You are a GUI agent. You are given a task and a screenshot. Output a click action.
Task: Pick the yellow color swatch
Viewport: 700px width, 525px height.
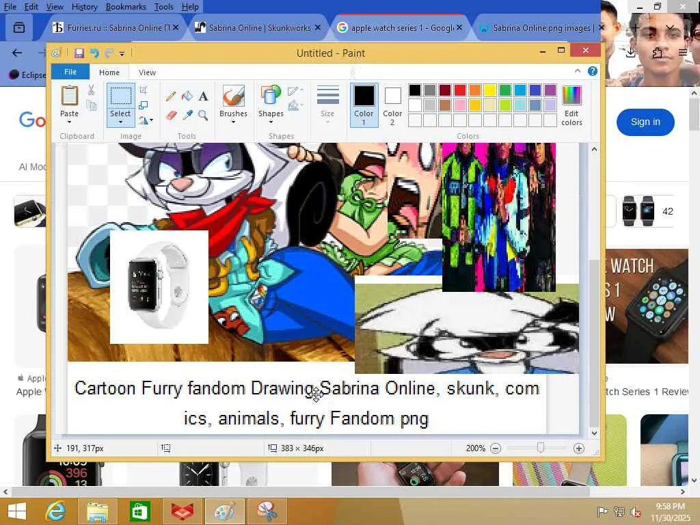(x=489, y=90)
